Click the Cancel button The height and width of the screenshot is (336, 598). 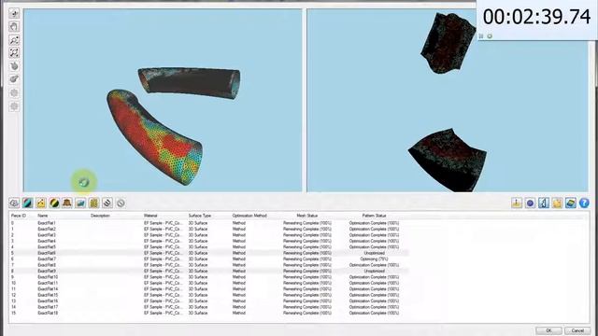577,330
